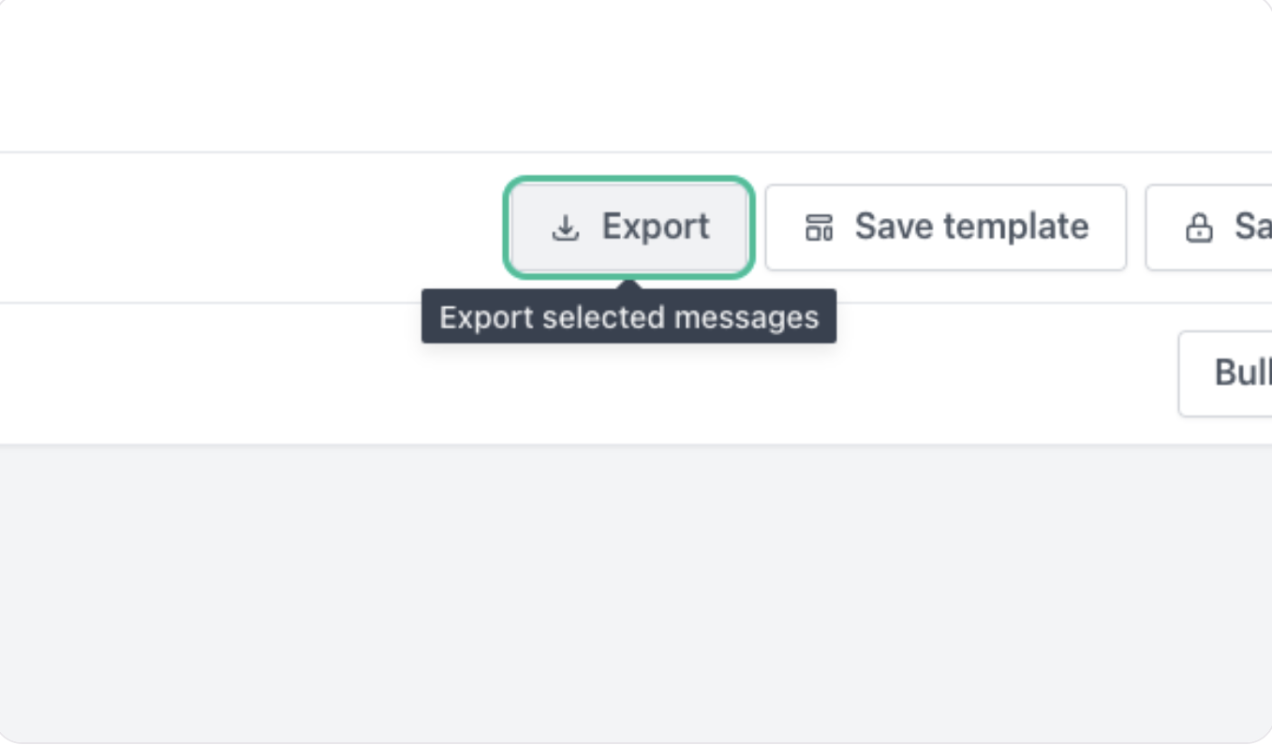This screenshot has width=1272, height=745.
Task: Tap the tray-with-arrow export glyph
Action: [x=565, y=227]
